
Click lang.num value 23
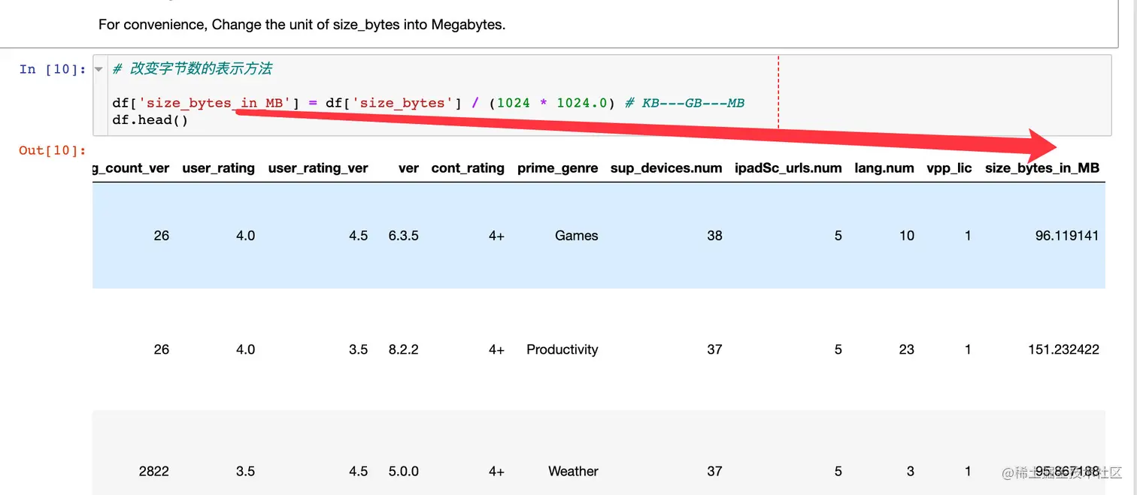tap(907, 350)
